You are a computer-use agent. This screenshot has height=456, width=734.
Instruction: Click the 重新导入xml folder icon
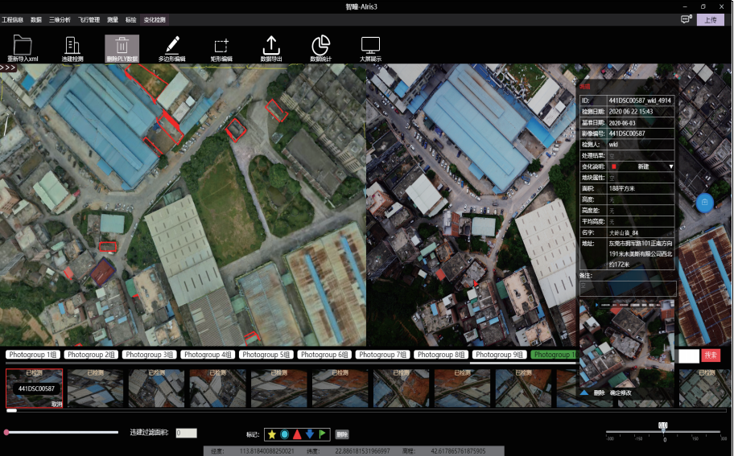click(x=23, y=45)
